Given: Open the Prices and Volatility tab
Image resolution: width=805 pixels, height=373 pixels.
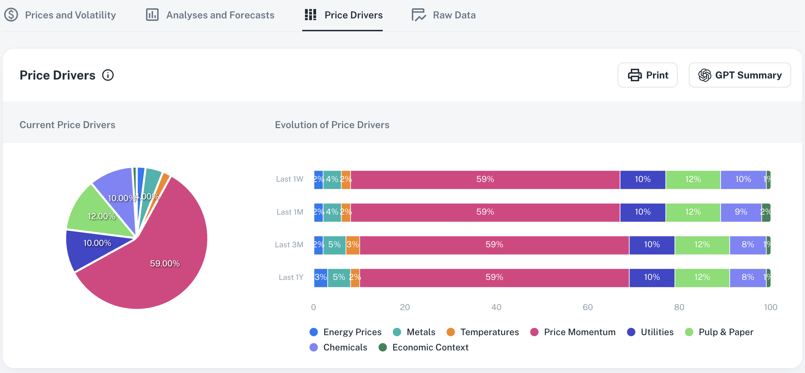Looking at the screenshot, I should (70, 15).
